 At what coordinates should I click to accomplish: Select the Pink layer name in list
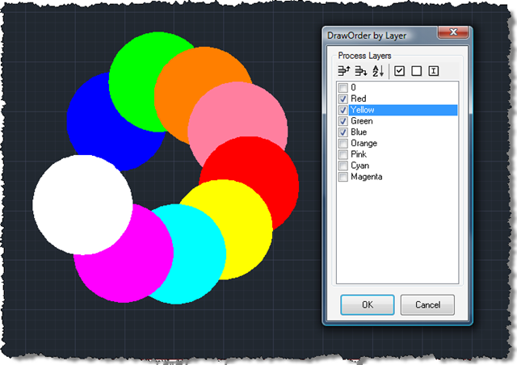[x=359, y=154]
